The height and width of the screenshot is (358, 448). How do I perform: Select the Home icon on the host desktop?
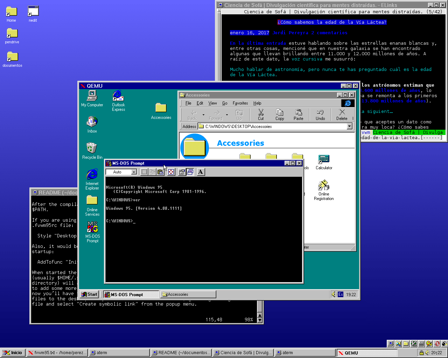(x=12, y=14)
